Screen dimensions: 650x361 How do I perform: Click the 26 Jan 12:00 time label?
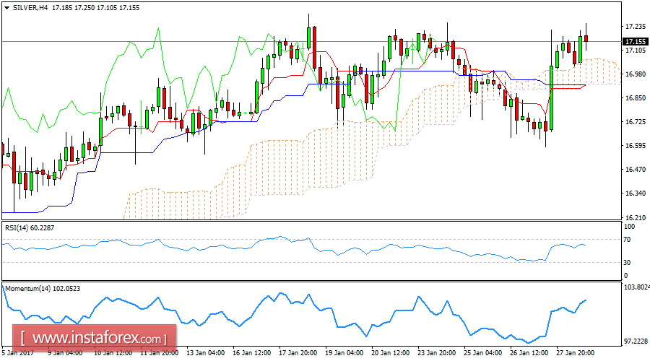click(529, 353)
